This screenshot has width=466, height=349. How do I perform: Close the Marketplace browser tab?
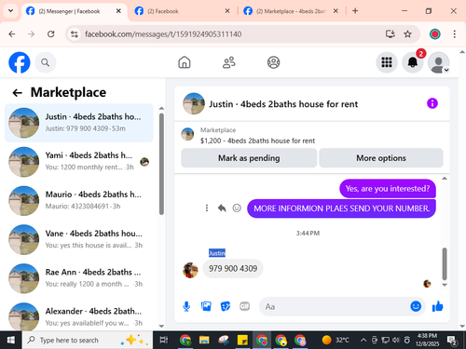[x=336, y=11]
